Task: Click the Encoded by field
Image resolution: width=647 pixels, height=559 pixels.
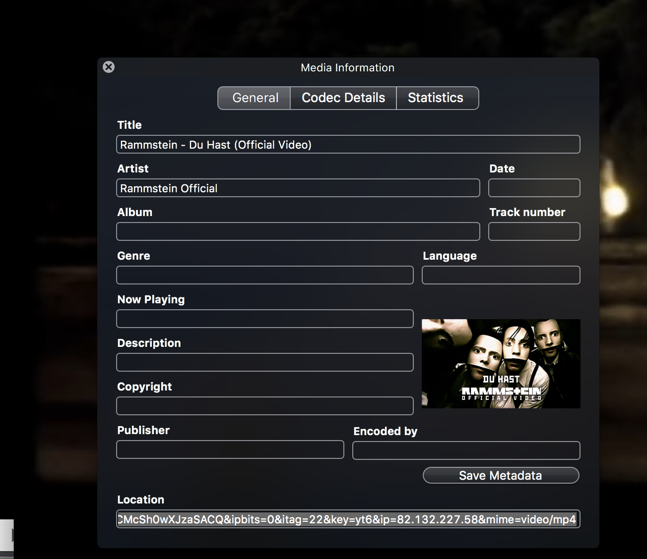Action: click(x=466, y=451)
